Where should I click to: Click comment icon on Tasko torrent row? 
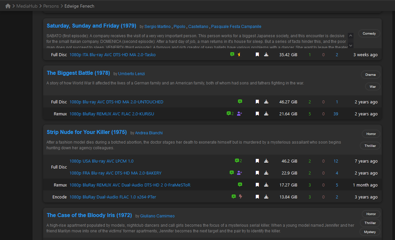click(232, 54)
